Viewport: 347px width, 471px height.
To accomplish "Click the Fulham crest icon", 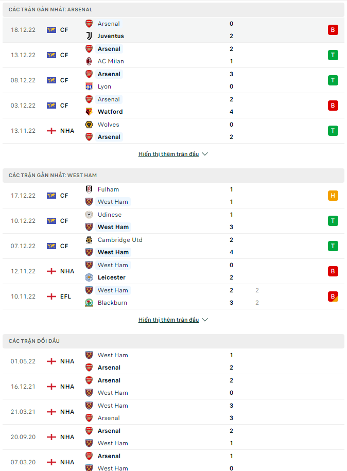I will click(x=89, y=189).
